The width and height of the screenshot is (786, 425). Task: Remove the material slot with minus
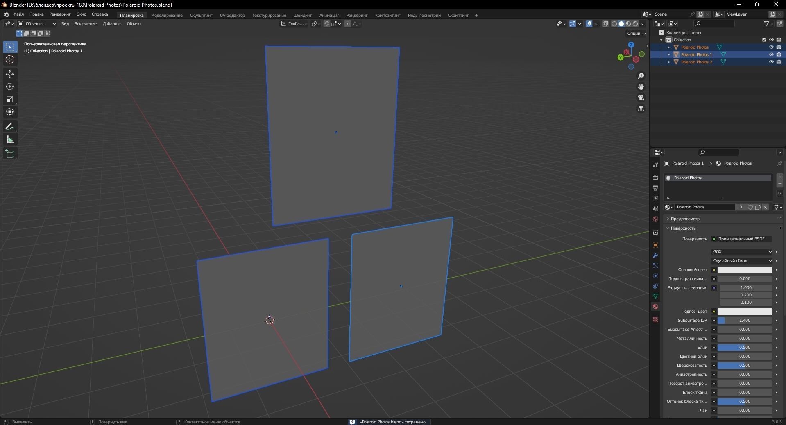[780, 184]
